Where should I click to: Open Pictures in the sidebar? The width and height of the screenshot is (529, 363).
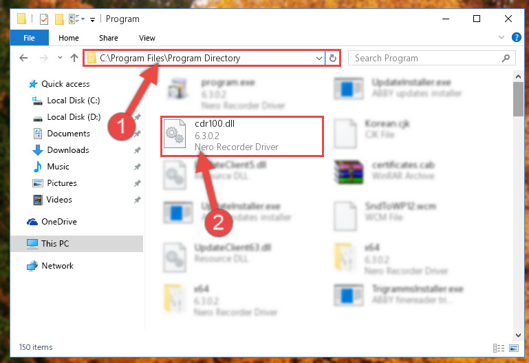click(62, 183)
